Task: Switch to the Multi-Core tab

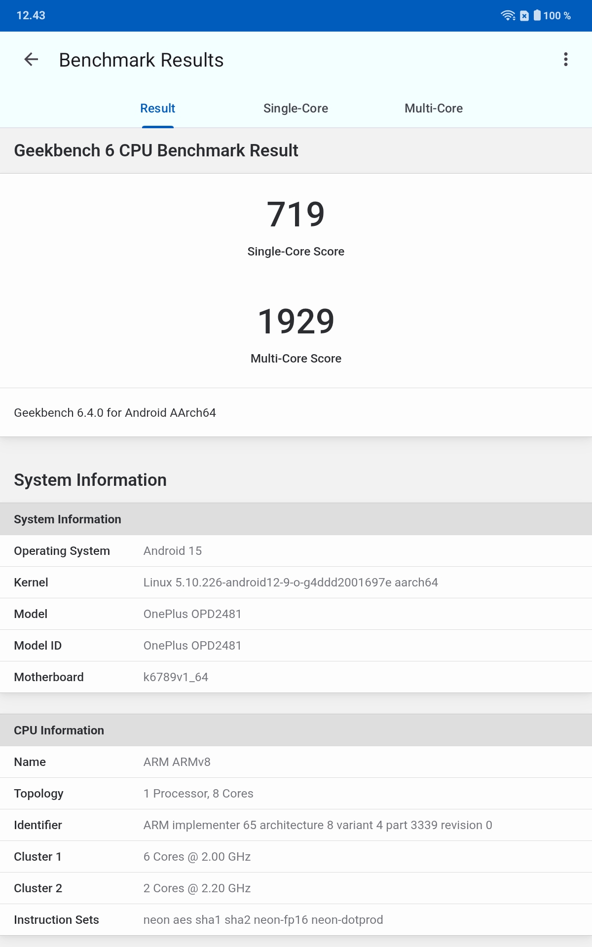Action: point(434,109)
